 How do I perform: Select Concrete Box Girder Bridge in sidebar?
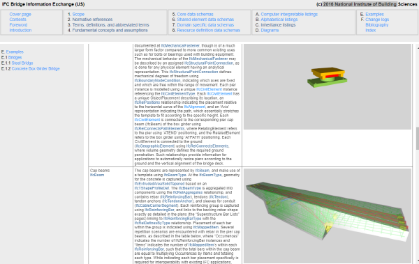click(x=36, y=69)
